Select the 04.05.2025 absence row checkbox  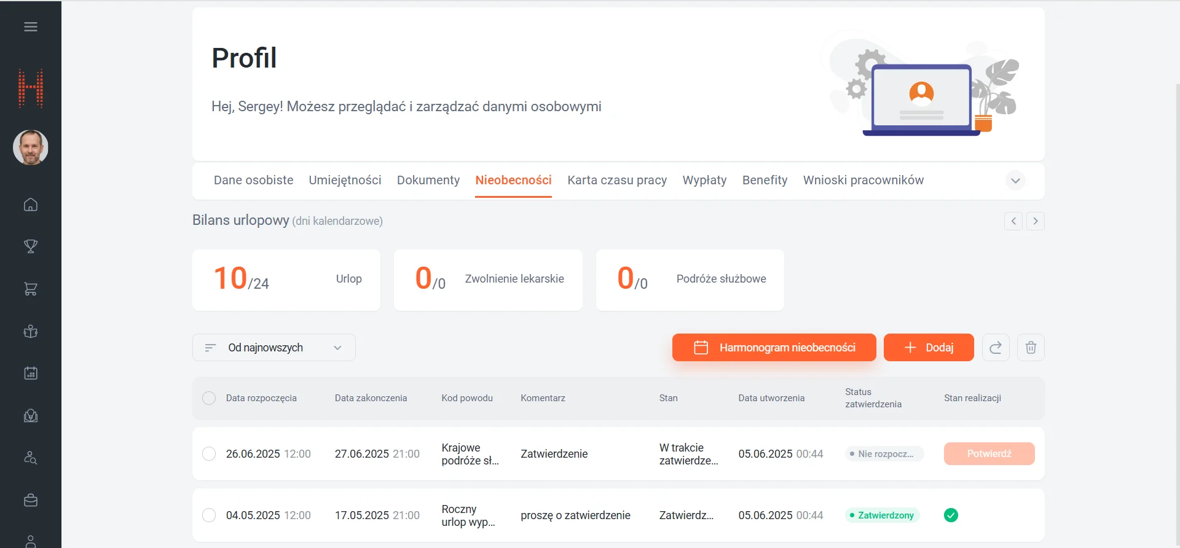[x=209, y=515]
